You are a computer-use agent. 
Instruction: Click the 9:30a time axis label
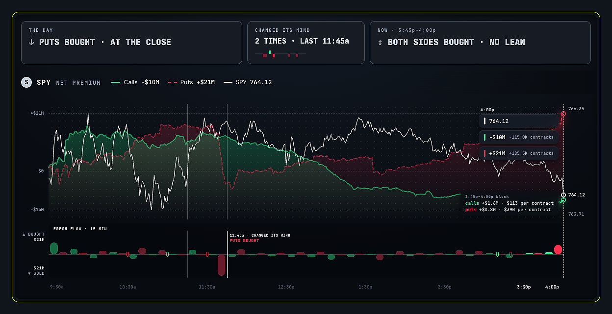click(57, 287)
